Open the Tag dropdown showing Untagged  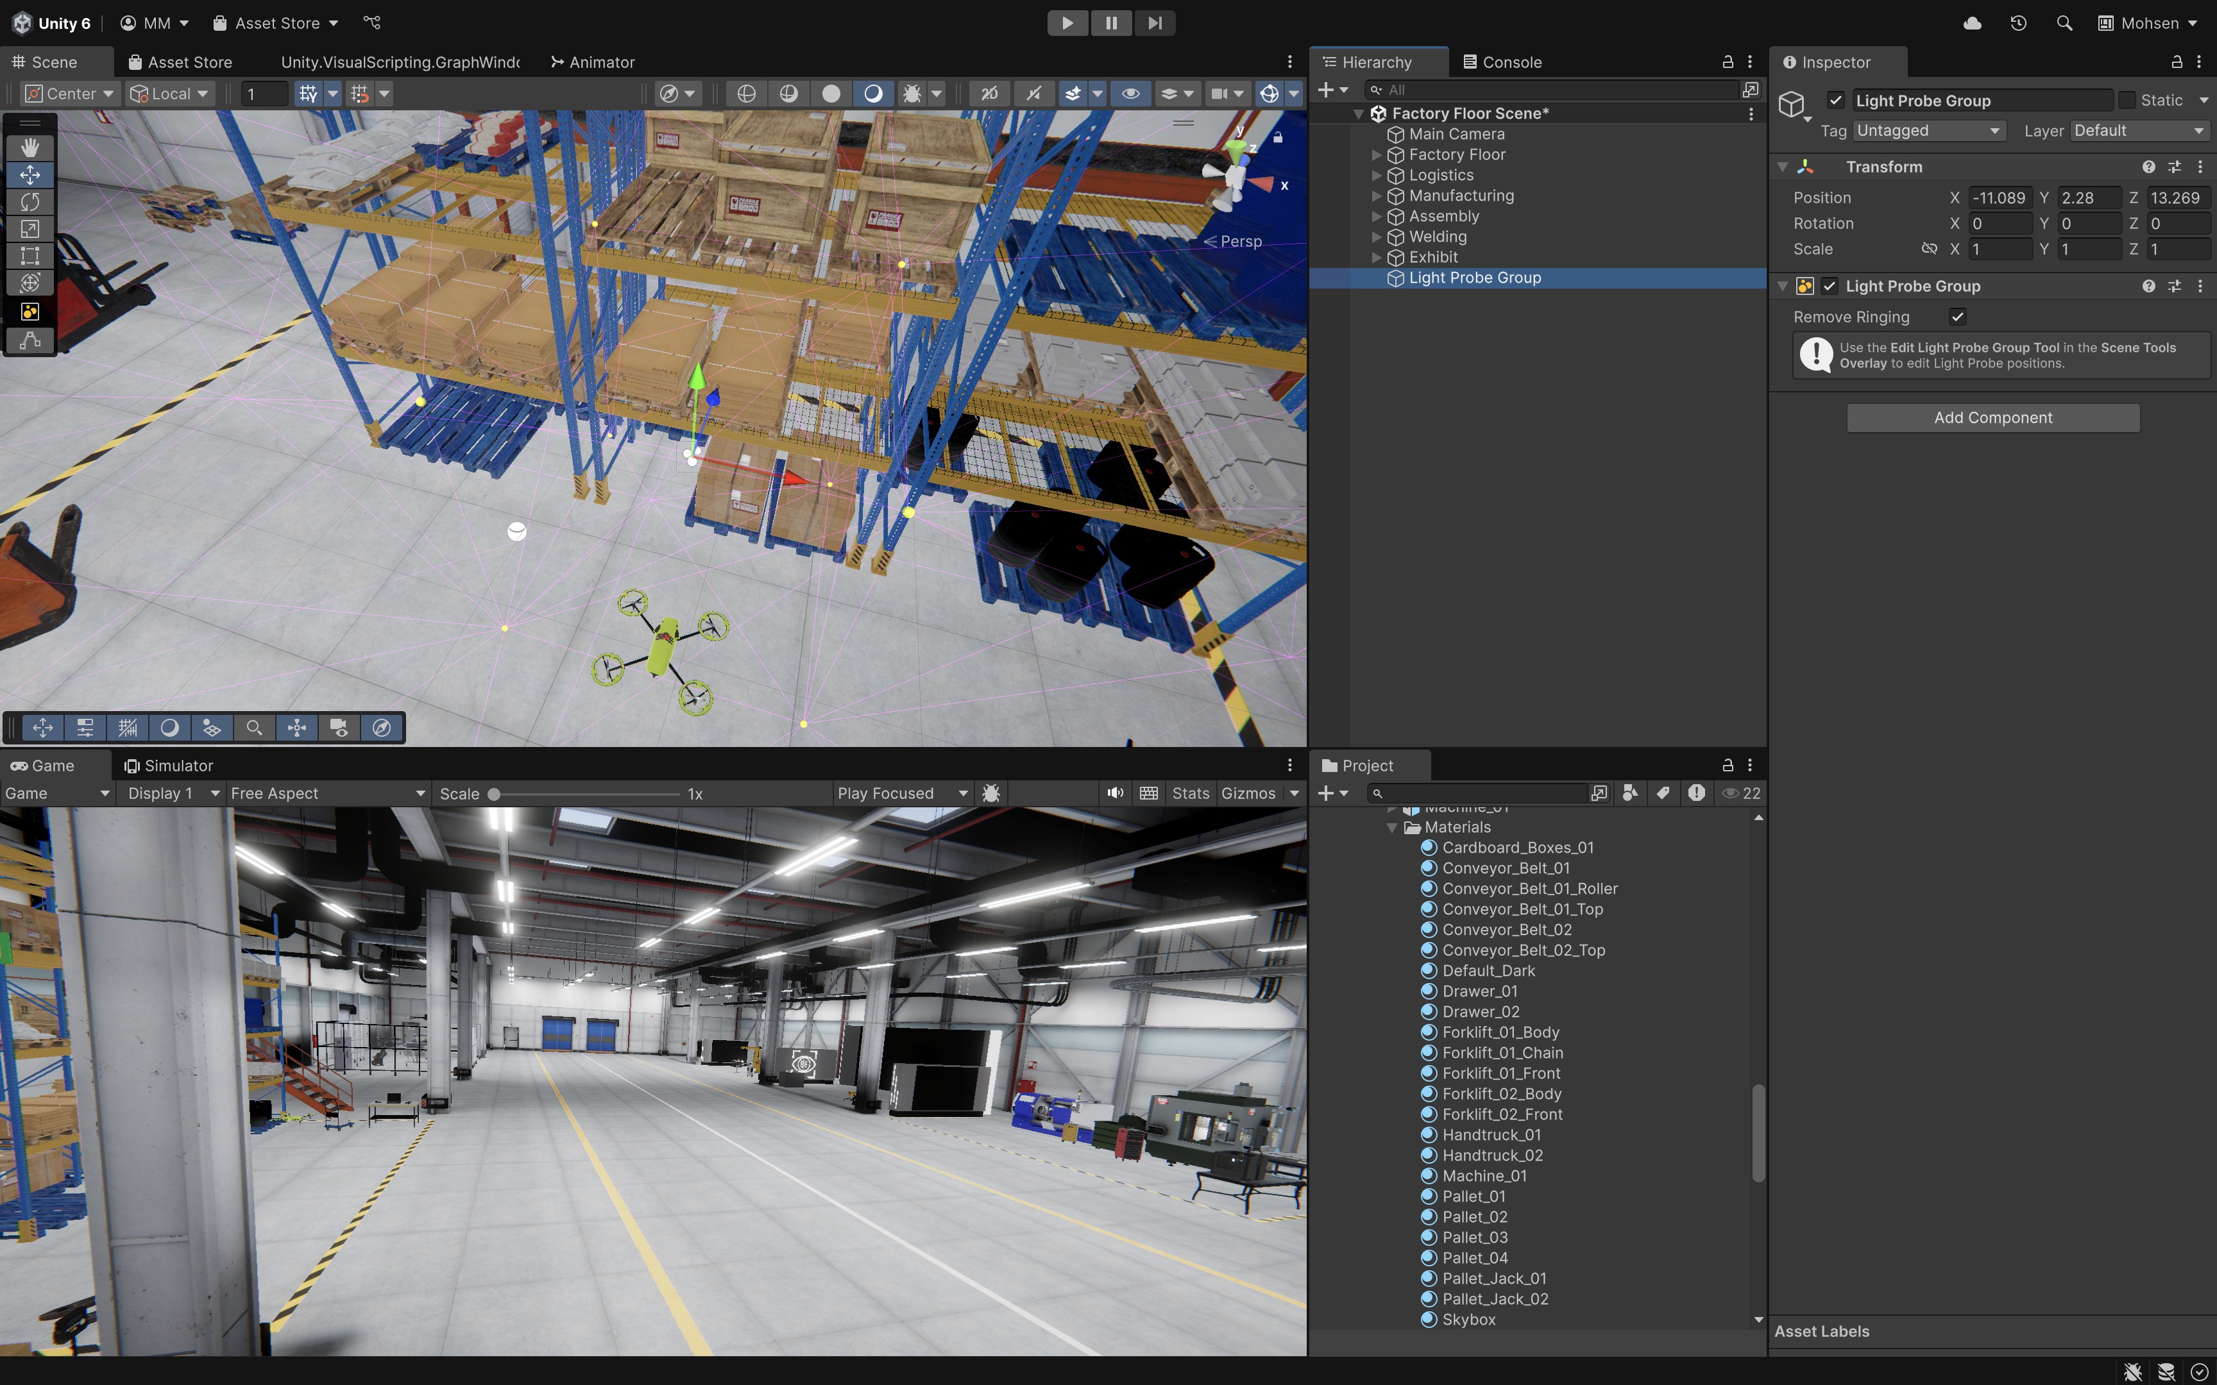pyautogui.click(x=1928, y=131)
